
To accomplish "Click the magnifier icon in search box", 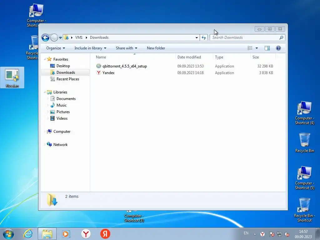I will pyautogui.click(x=282, y=37).
